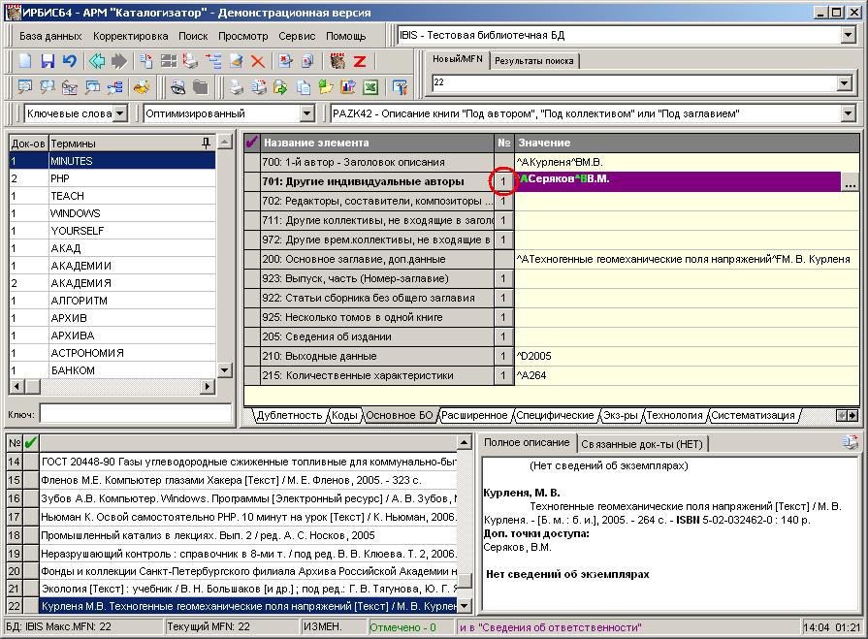
Task: Create new document with blank page icon
Action: coord(26,61)
